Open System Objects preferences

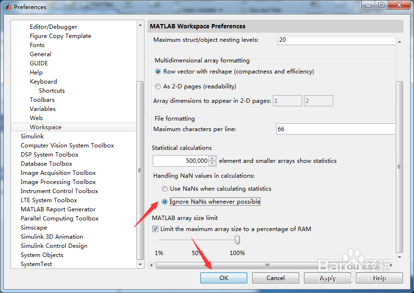42,255
